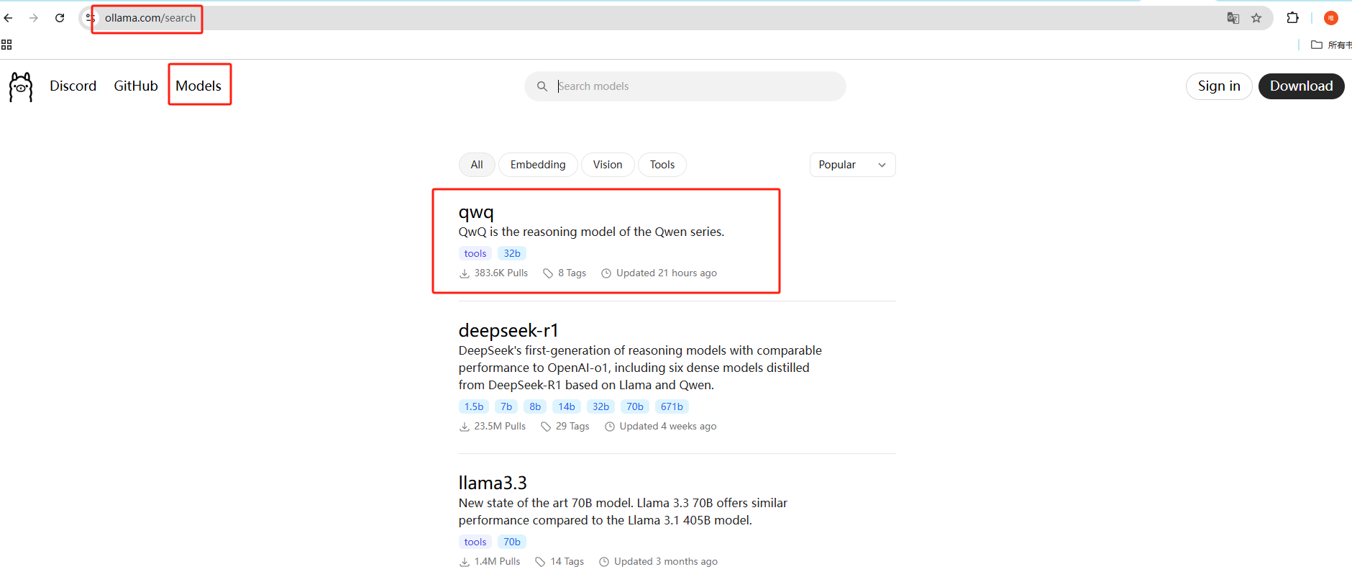Open the browser apps grid icon
This screenshot has height=582, width=1352.
[x=6, y=45]
